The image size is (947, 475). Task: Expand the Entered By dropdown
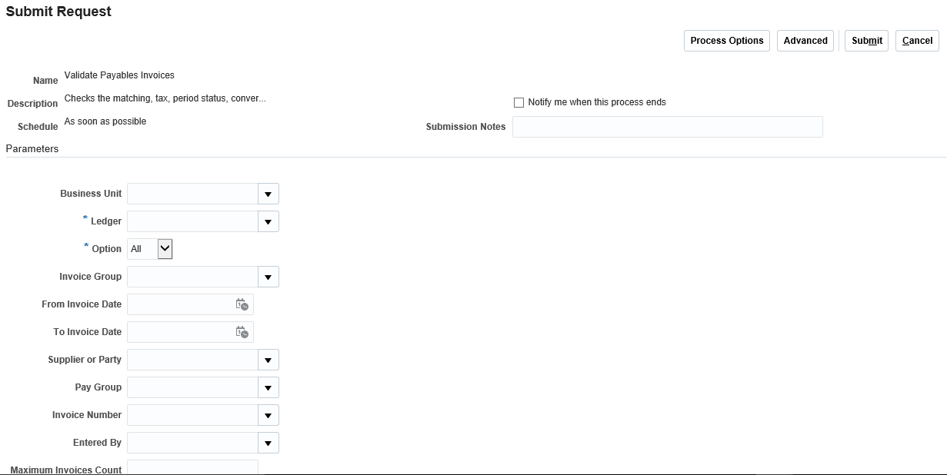(268, 442)
